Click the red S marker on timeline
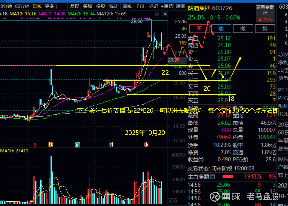This screenshot has height=206, width=288. (35, 145)
